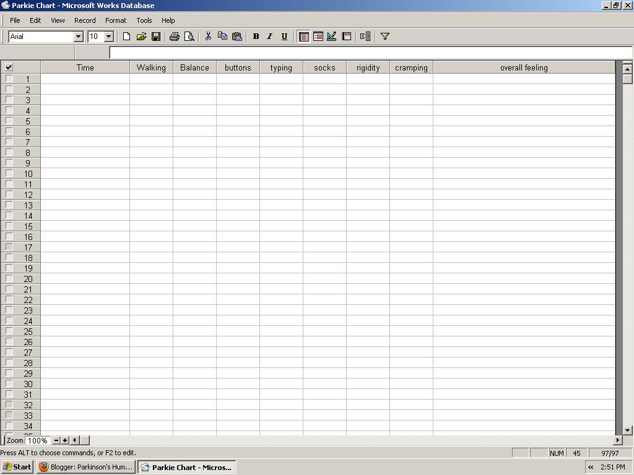The height and width of the screenshot is (475, 634).
Task: Select the overall feeling column header
Action: click(x=524, y=67)
